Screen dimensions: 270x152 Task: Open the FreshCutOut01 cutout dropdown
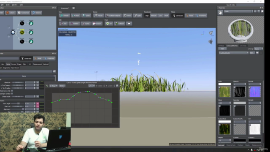pos(233,53)
